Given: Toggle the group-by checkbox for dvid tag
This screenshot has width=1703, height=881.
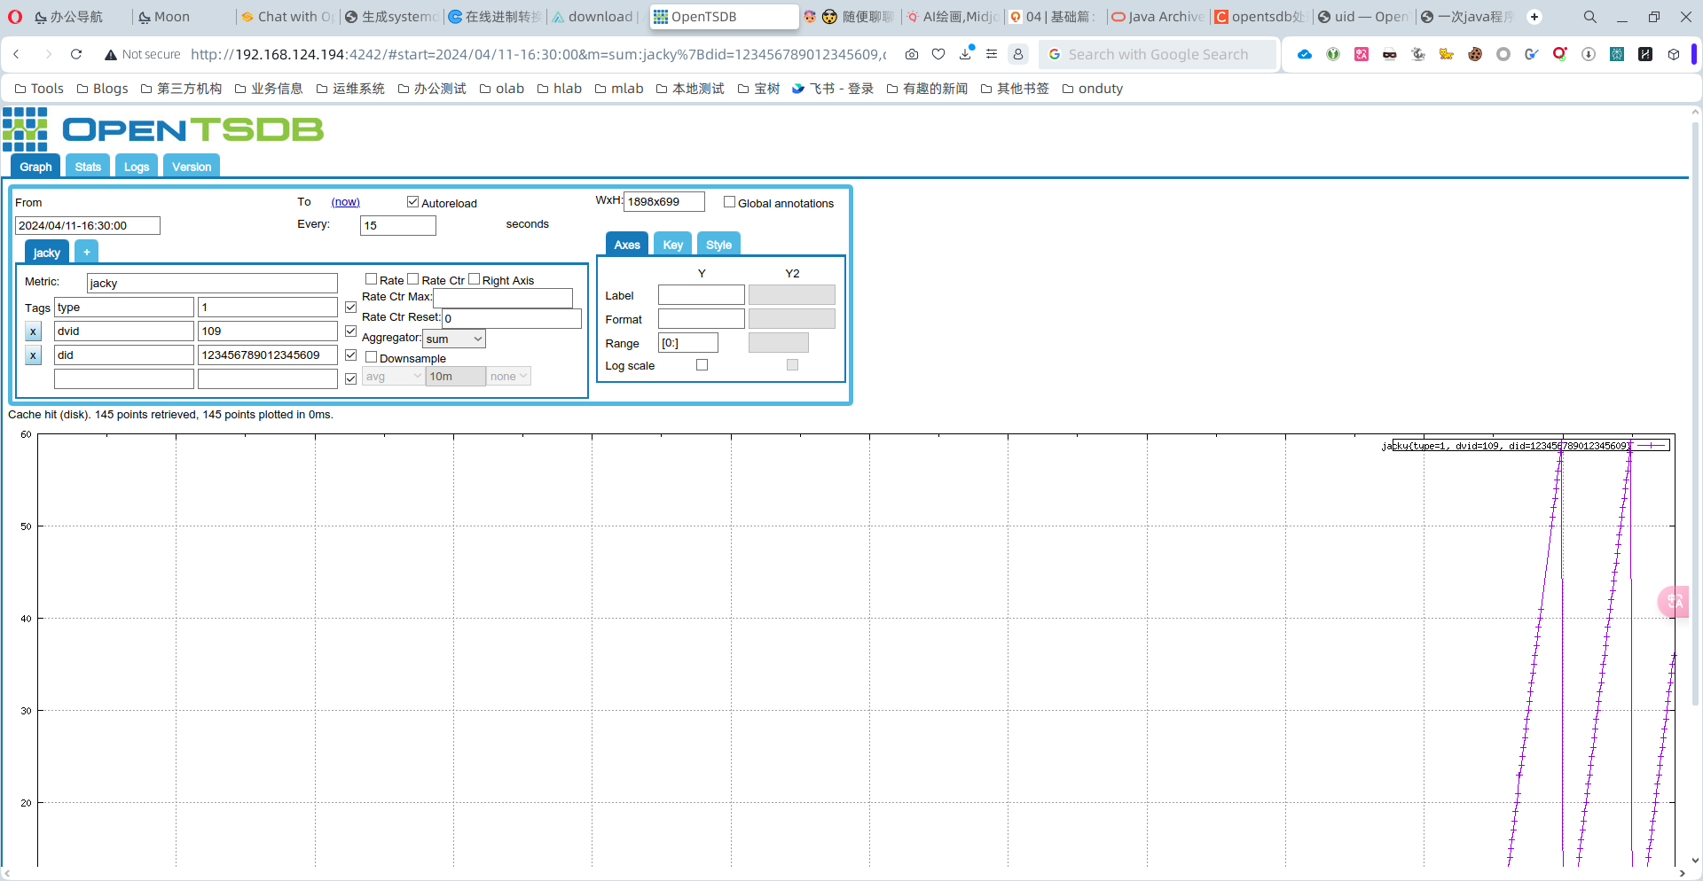Looking at the screenshot, I should pos(351,331).
